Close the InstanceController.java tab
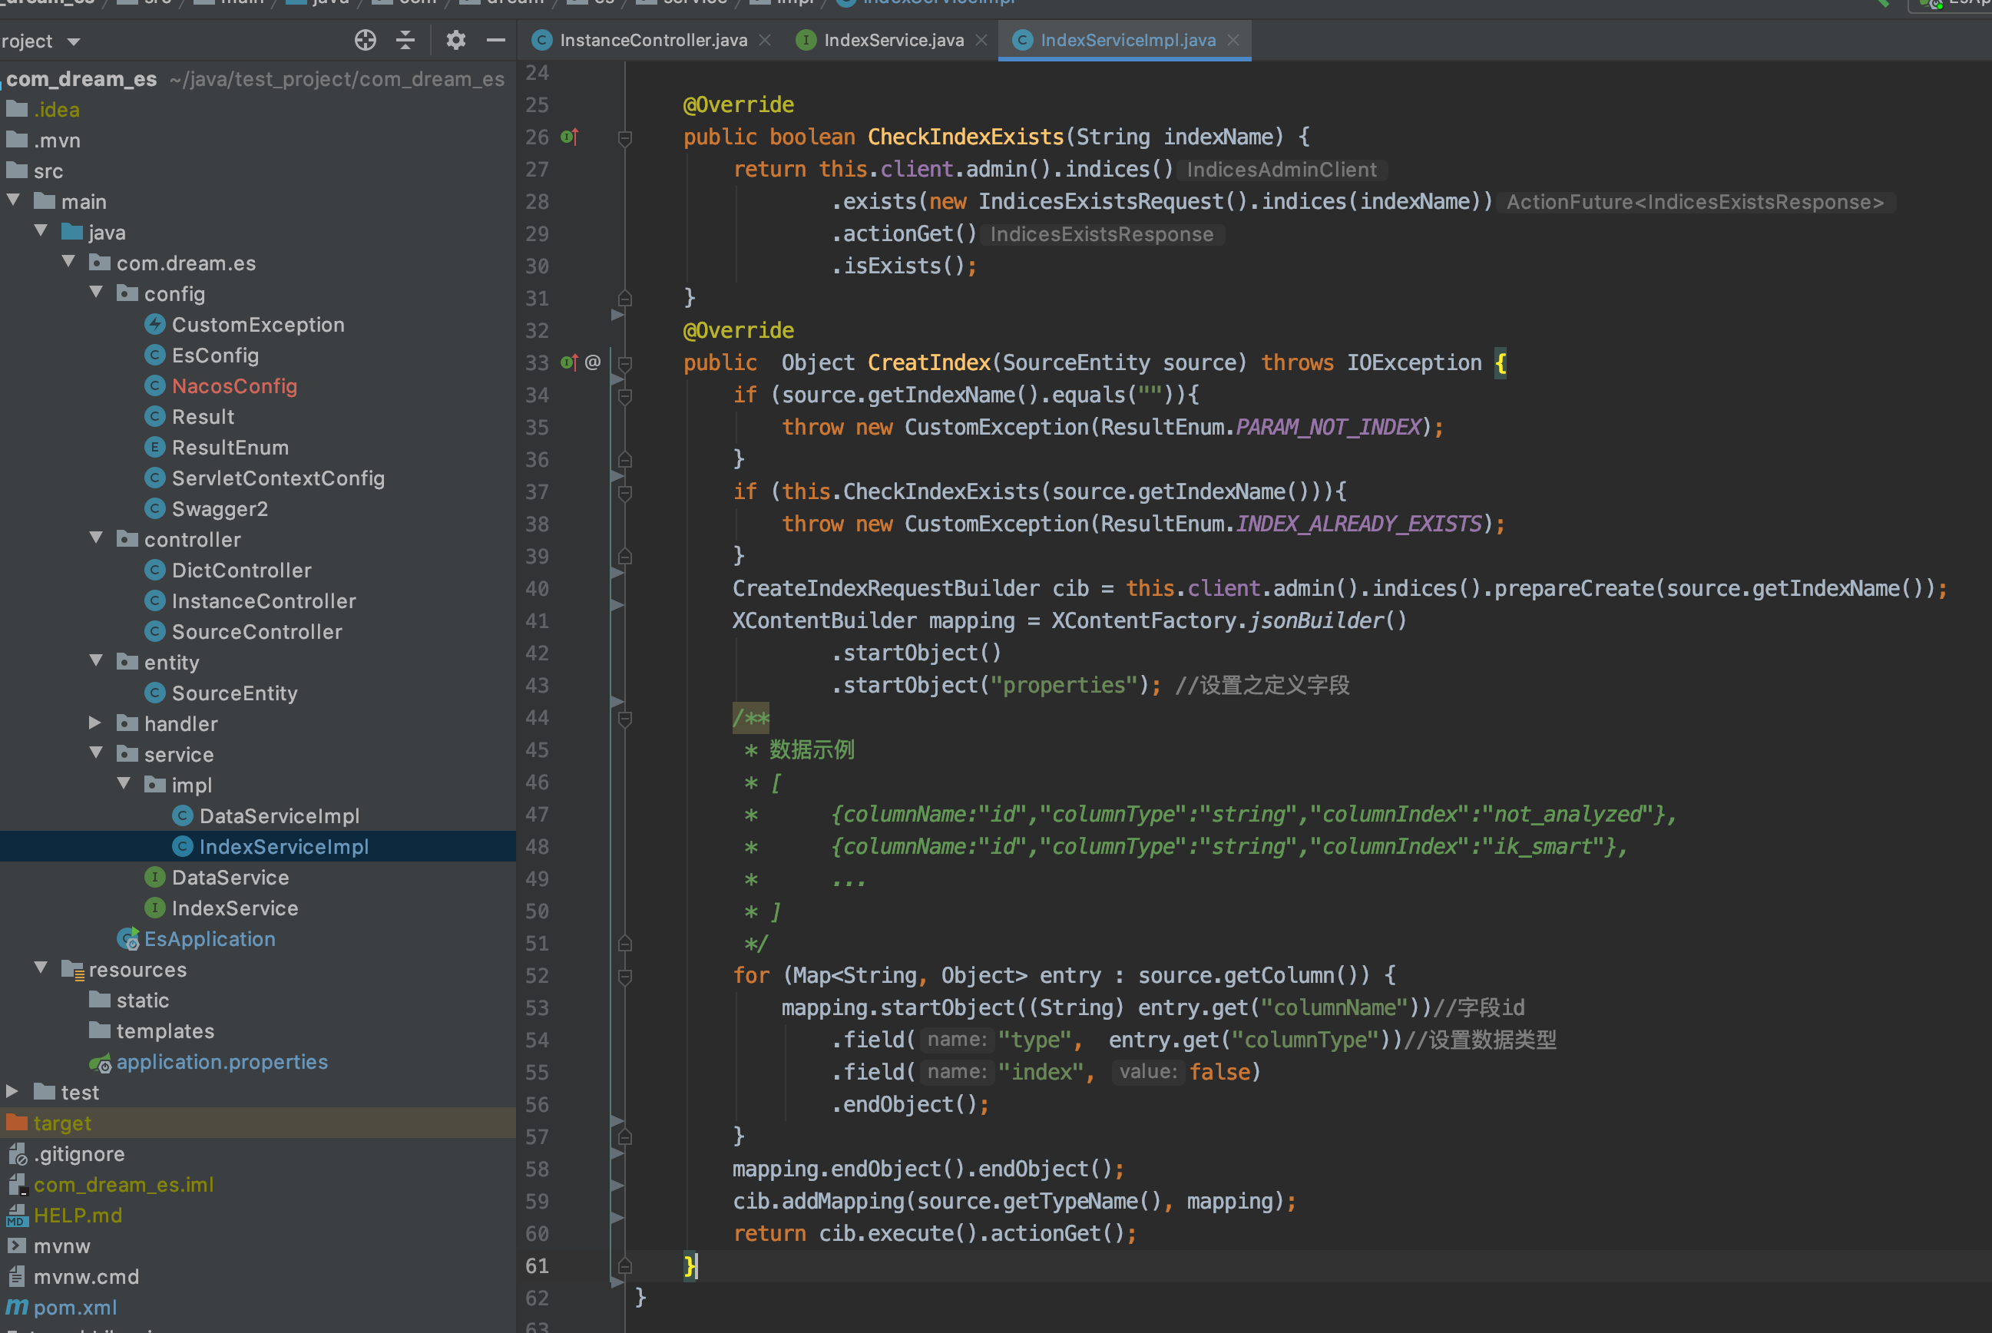 [765, 40]
